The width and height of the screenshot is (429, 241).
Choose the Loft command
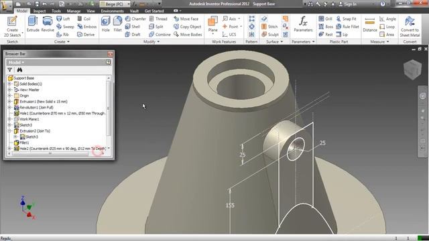[x=63, y=19]
